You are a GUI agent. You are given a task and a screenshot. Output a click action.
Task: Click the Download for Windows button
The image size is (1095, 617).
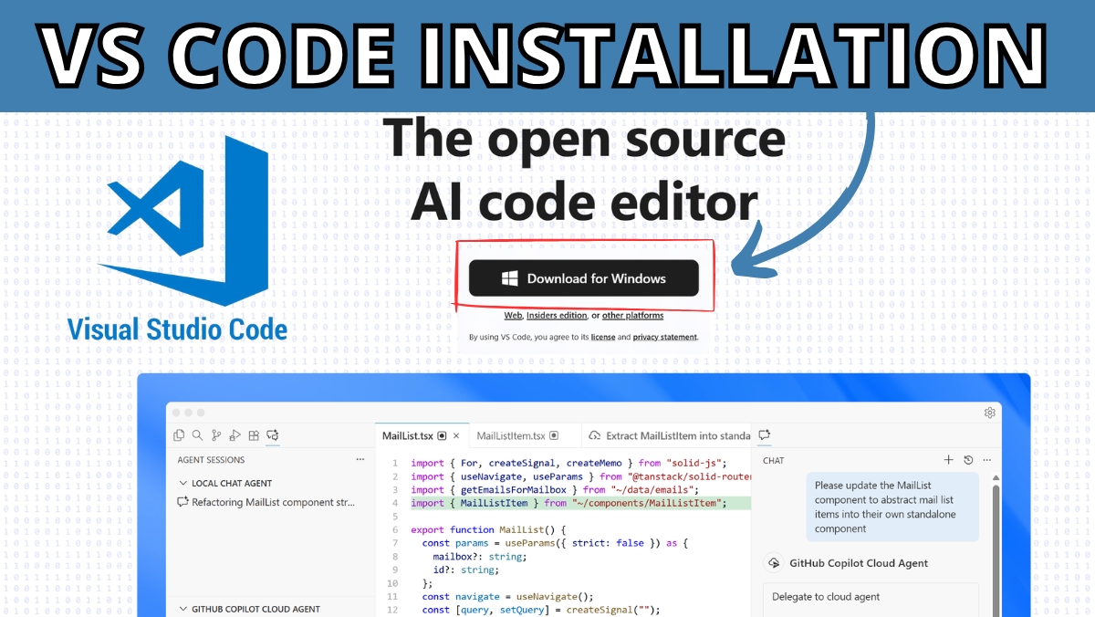pos(584,278)
